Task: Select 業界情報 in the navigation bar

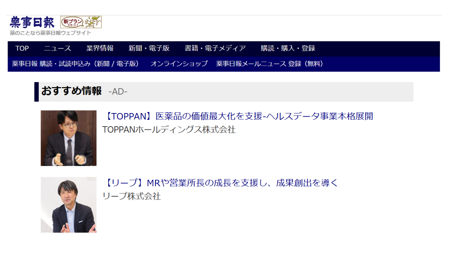Action: coord(100,48)
